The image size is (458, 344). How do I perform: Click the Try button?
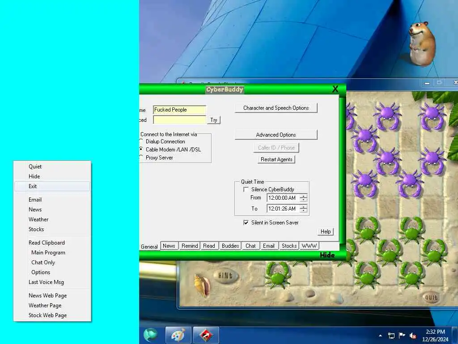click(214, 120)
